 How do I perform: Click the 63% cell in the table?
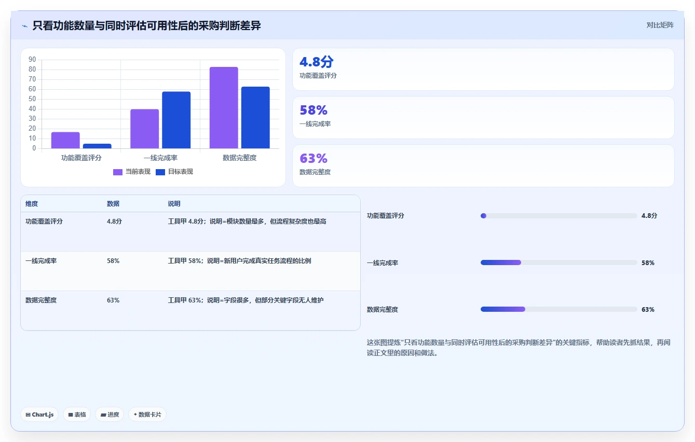[113, 300]
